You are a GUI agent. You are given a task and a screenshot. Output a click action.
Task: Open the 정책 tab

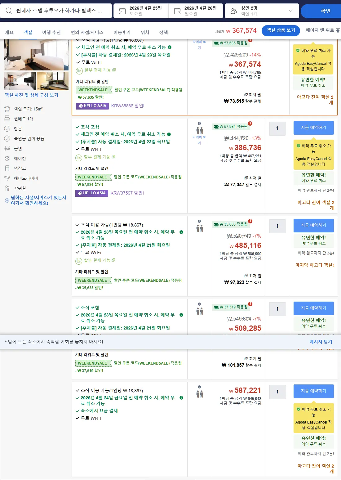click(x=164, y=32)
